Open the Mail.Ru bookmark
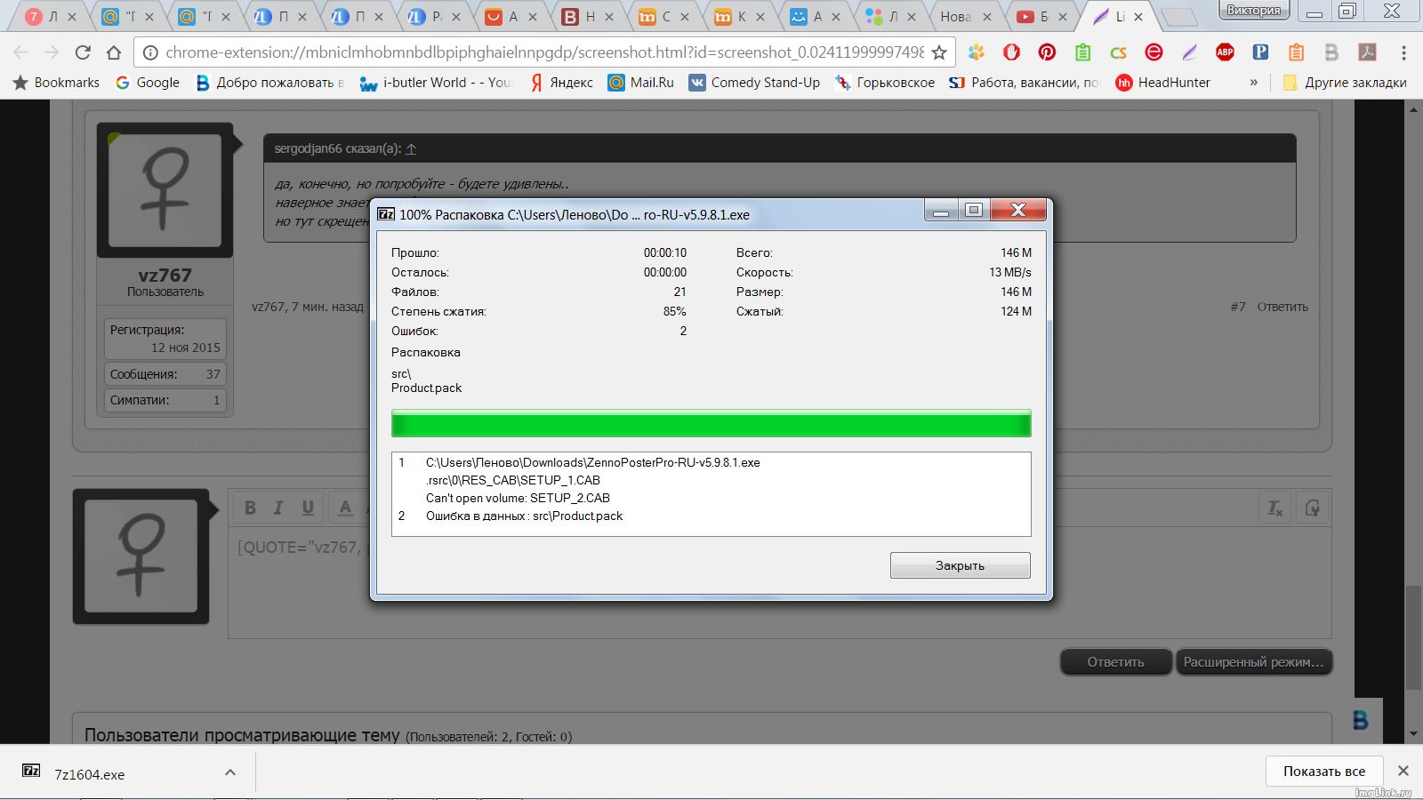Screen dimensions: 1423x800 point(640,83)
